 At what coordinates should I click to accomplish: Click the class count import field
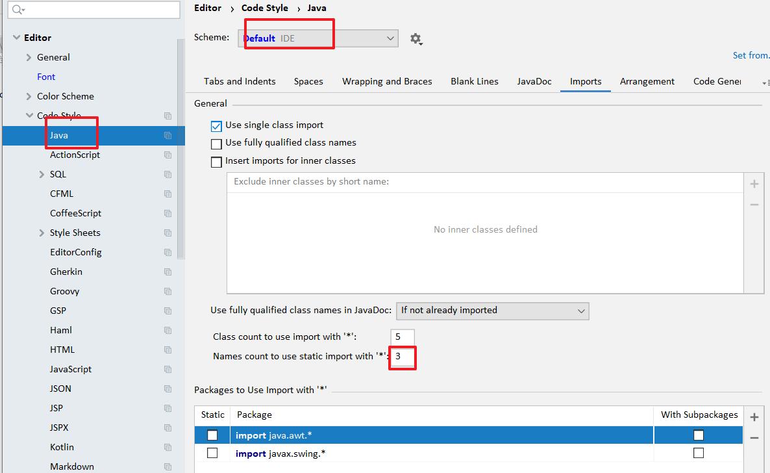tap(402, 337)
